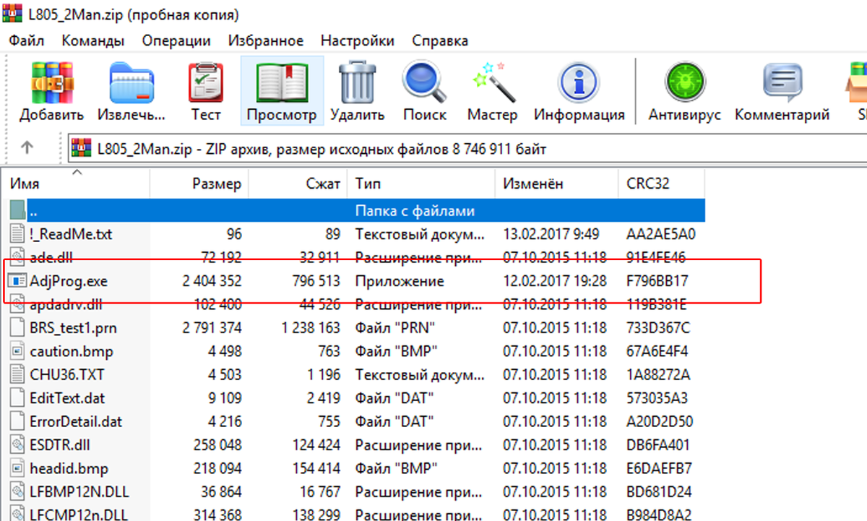Select the LFBMP12N.DLL file name

click(79, 492)
